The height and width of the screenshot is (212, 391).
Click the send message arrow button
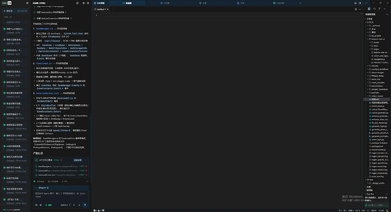85,205
